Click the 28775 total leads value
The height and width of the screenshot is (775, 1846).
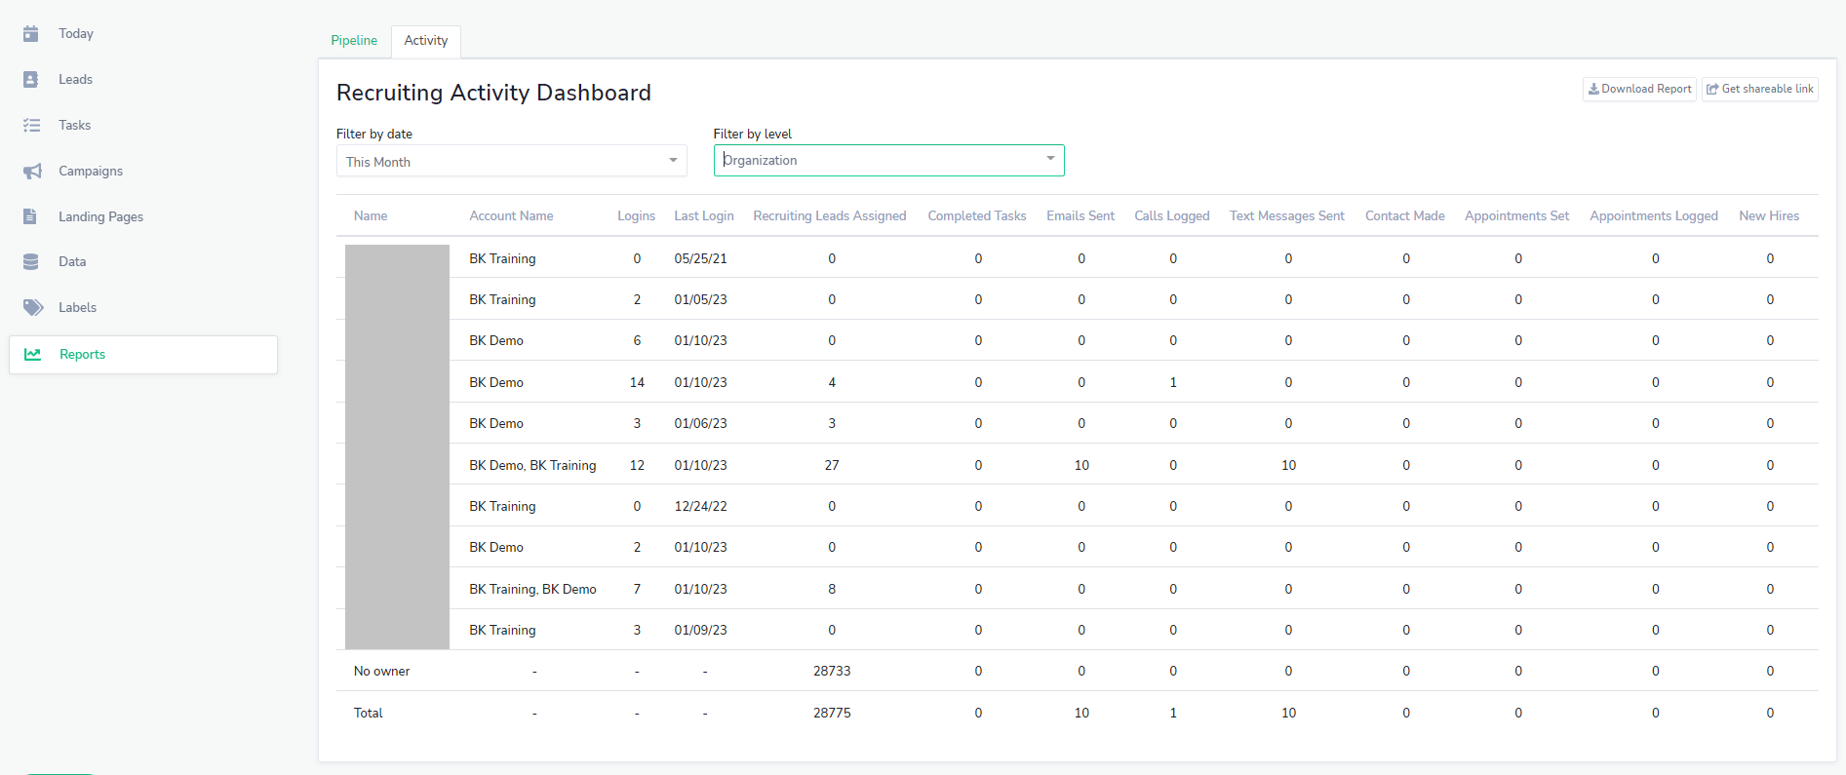[x=832, y=713]
